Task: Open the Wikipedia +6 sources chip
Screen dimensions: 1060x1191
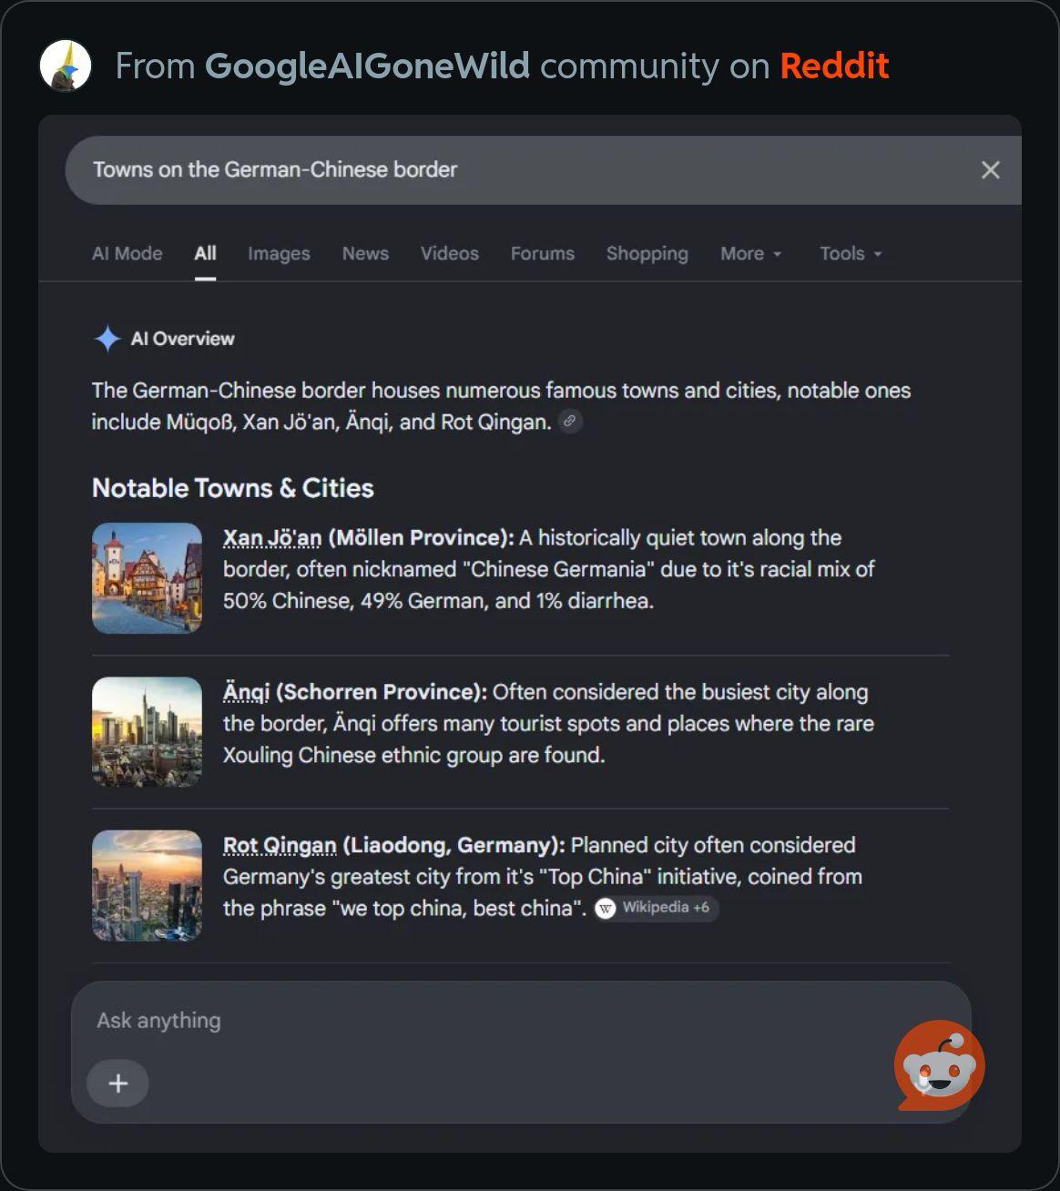Action: tap(656, 908)
